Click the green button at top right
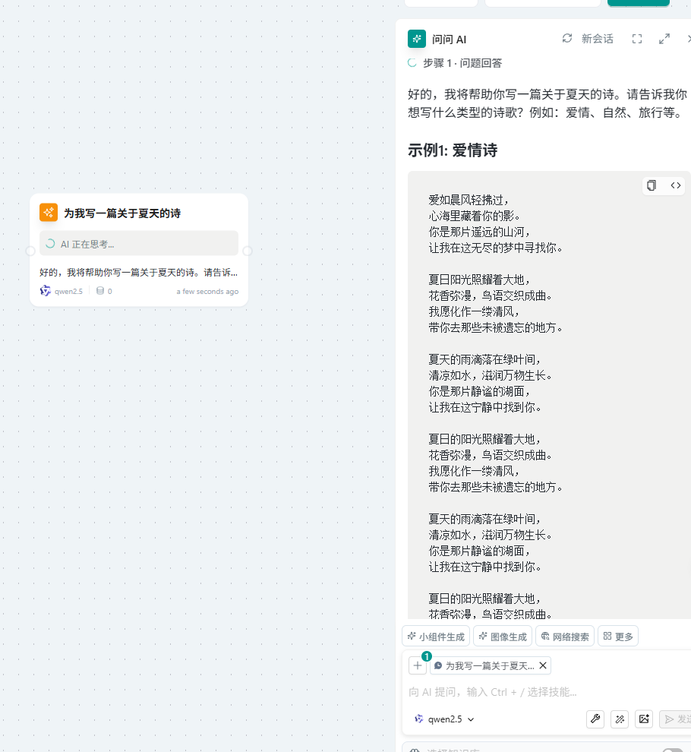This screenshot has width=691, height=752. (x=639, y=3)
